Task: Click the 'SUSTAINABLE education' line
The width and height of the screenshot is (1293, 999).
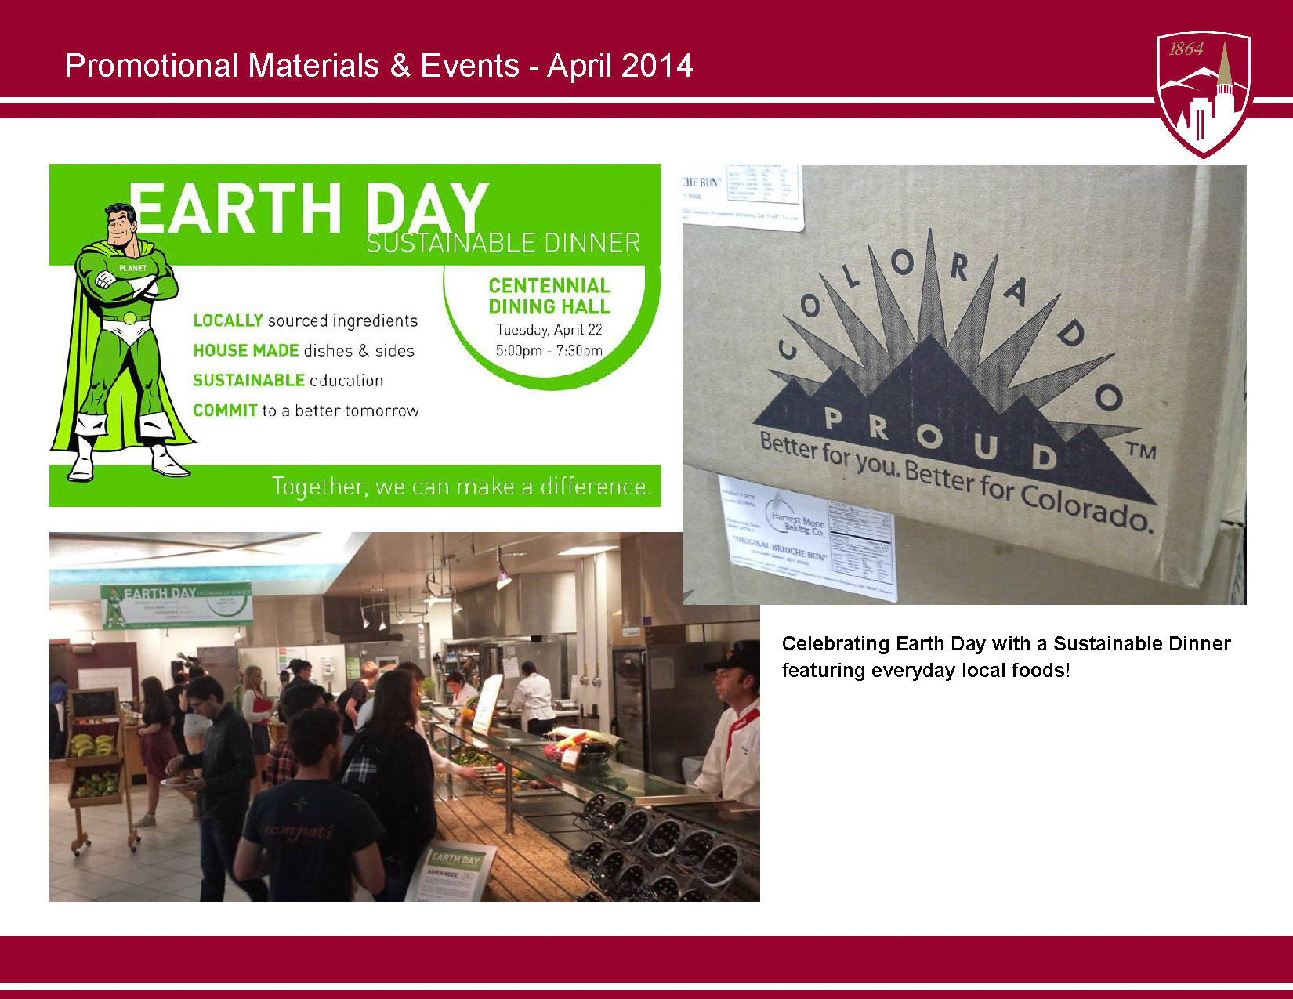Action: (288, 381)
